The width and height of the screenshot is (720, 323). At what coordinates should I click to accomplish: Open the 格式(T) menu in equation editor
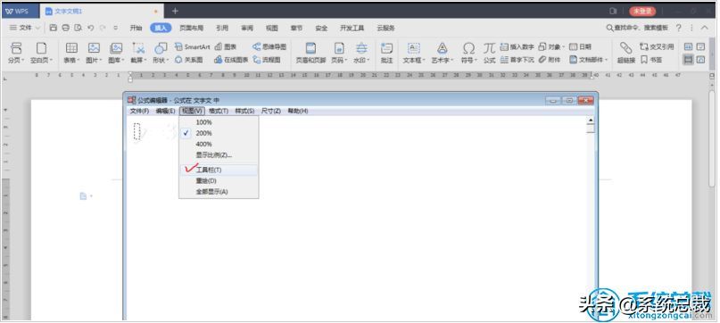click(218, 112)
